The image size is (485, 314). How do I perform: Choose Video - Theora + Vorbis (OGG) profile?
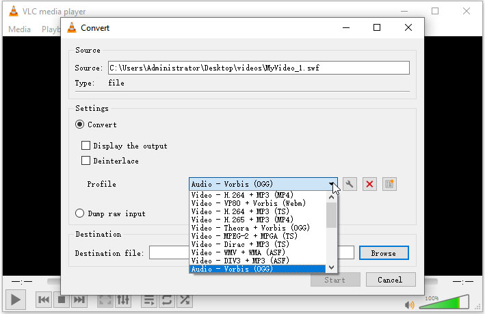(257, 228)
